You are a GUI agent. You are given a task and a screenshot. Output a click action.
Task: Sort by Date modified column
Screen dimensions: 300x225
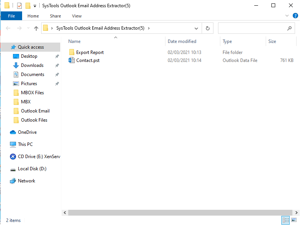coord(182,41)
